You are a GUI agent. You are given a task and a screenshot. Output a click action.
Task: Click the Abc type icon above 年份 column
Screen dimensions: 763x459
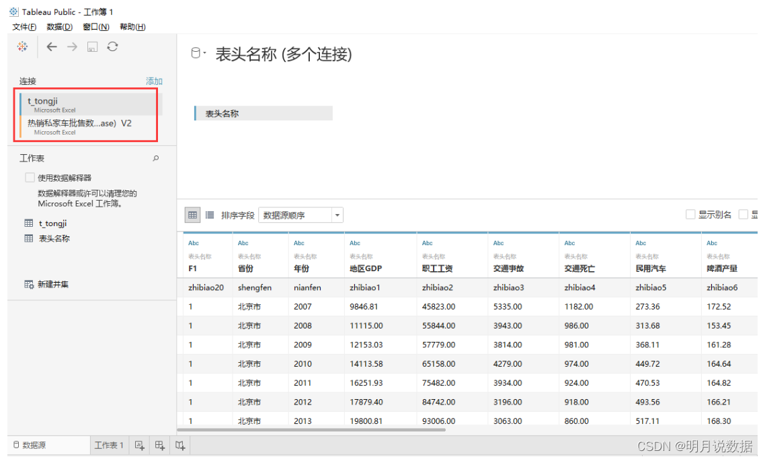click(298, 243)
